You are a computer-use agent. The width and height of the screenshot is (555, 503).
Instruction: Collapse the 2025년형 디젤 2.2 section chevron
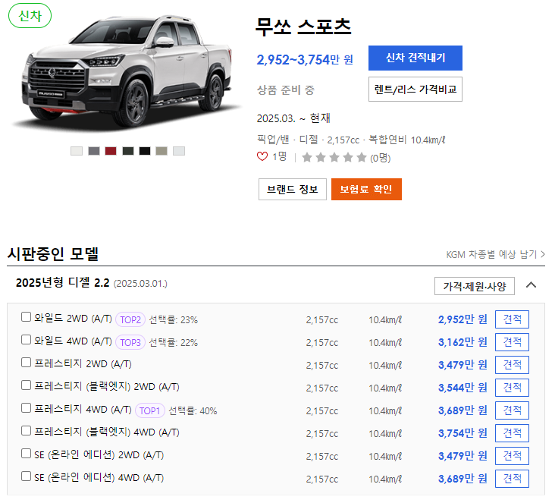531,285
